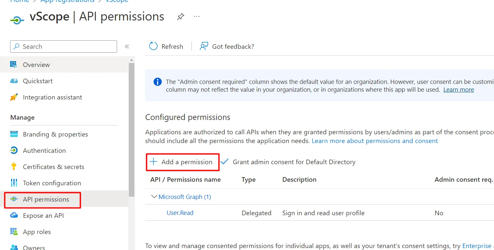494x250 pixels.
Task: Click the Admin consent req. column header
Action: pyautogui.click(x=464, y=179)
